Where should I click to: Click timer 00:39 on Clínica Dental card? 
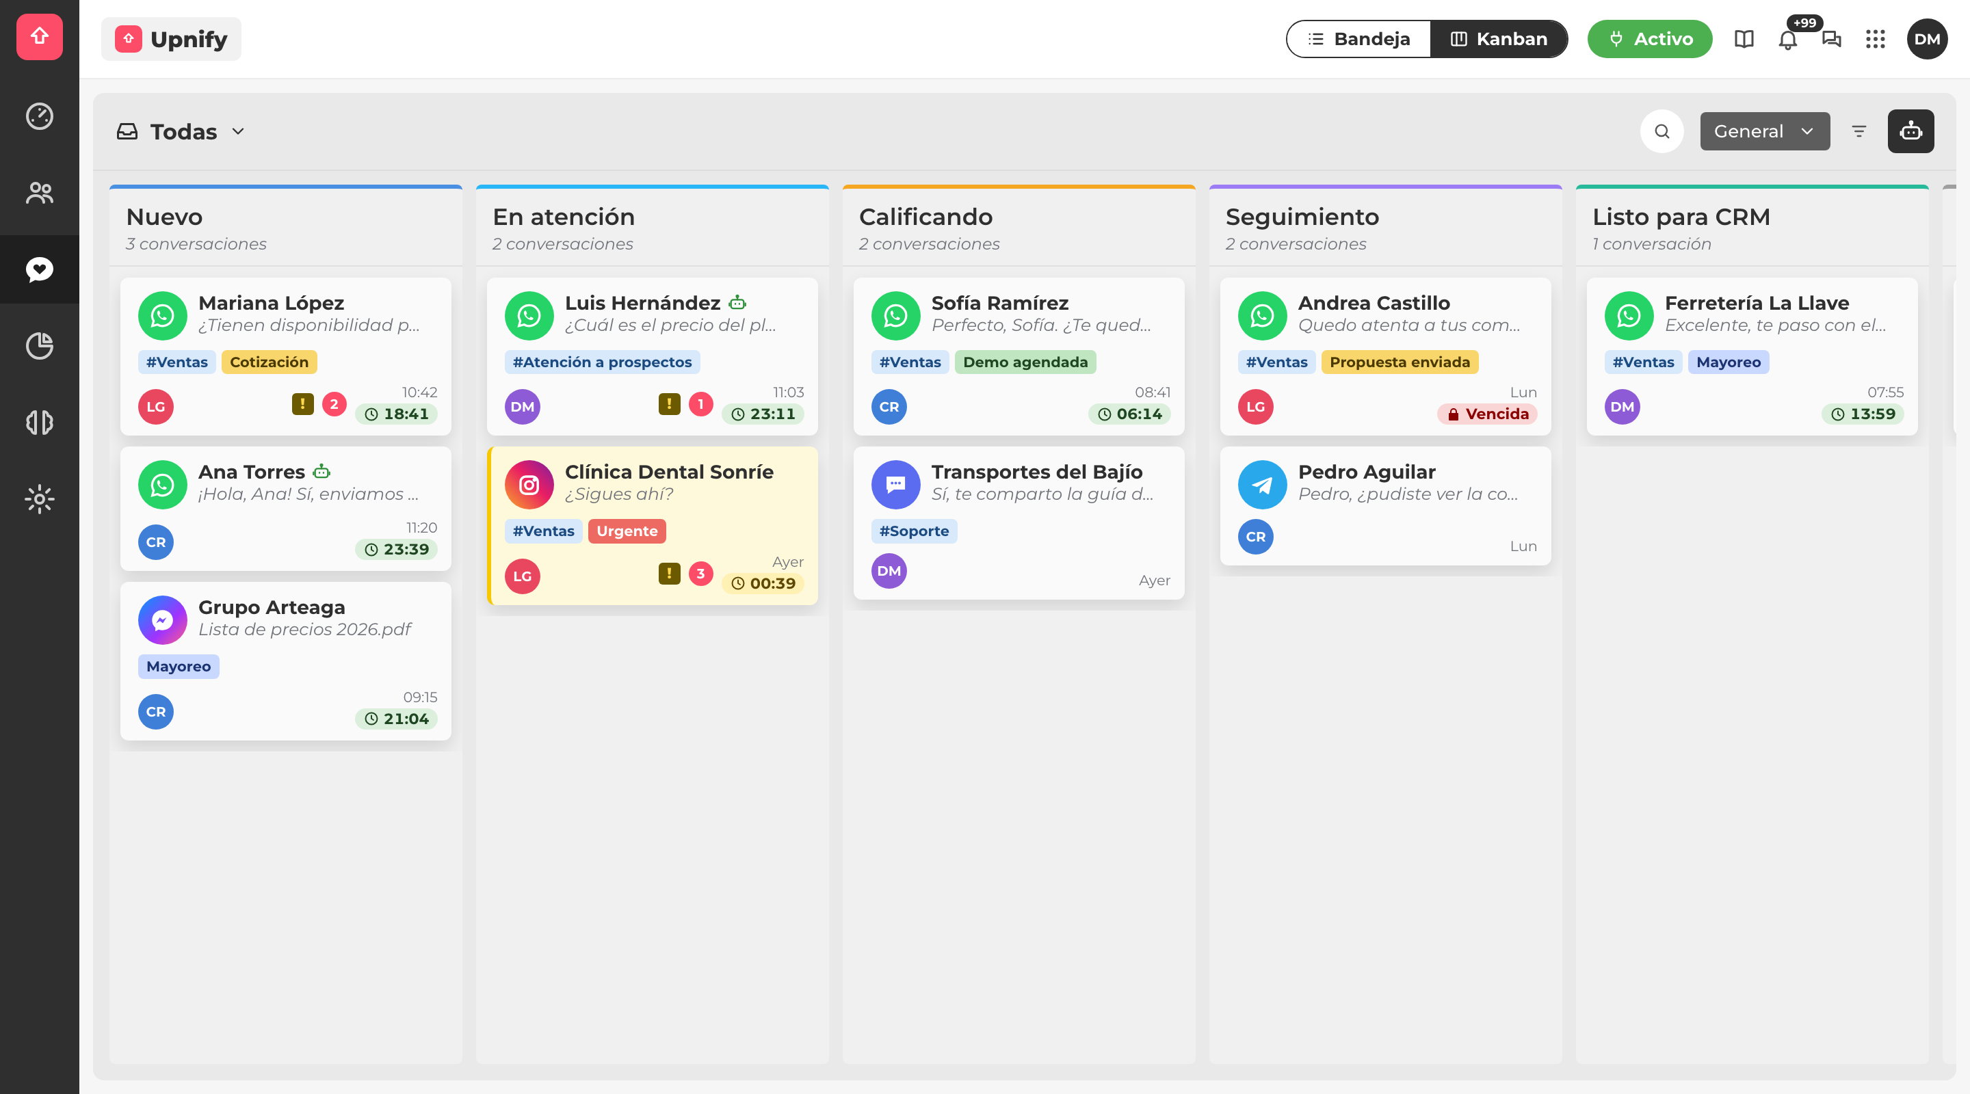pyautogui.click(x=763, y=583)
